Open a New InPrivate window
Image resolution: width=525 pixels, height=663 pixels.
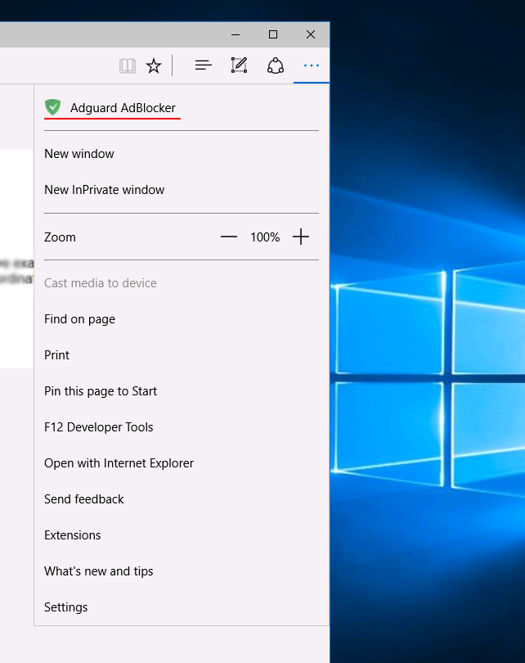105,190
